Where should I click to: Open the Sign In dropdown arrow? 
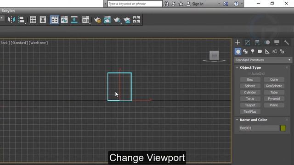pyautogui.click(x=219, y=4)
